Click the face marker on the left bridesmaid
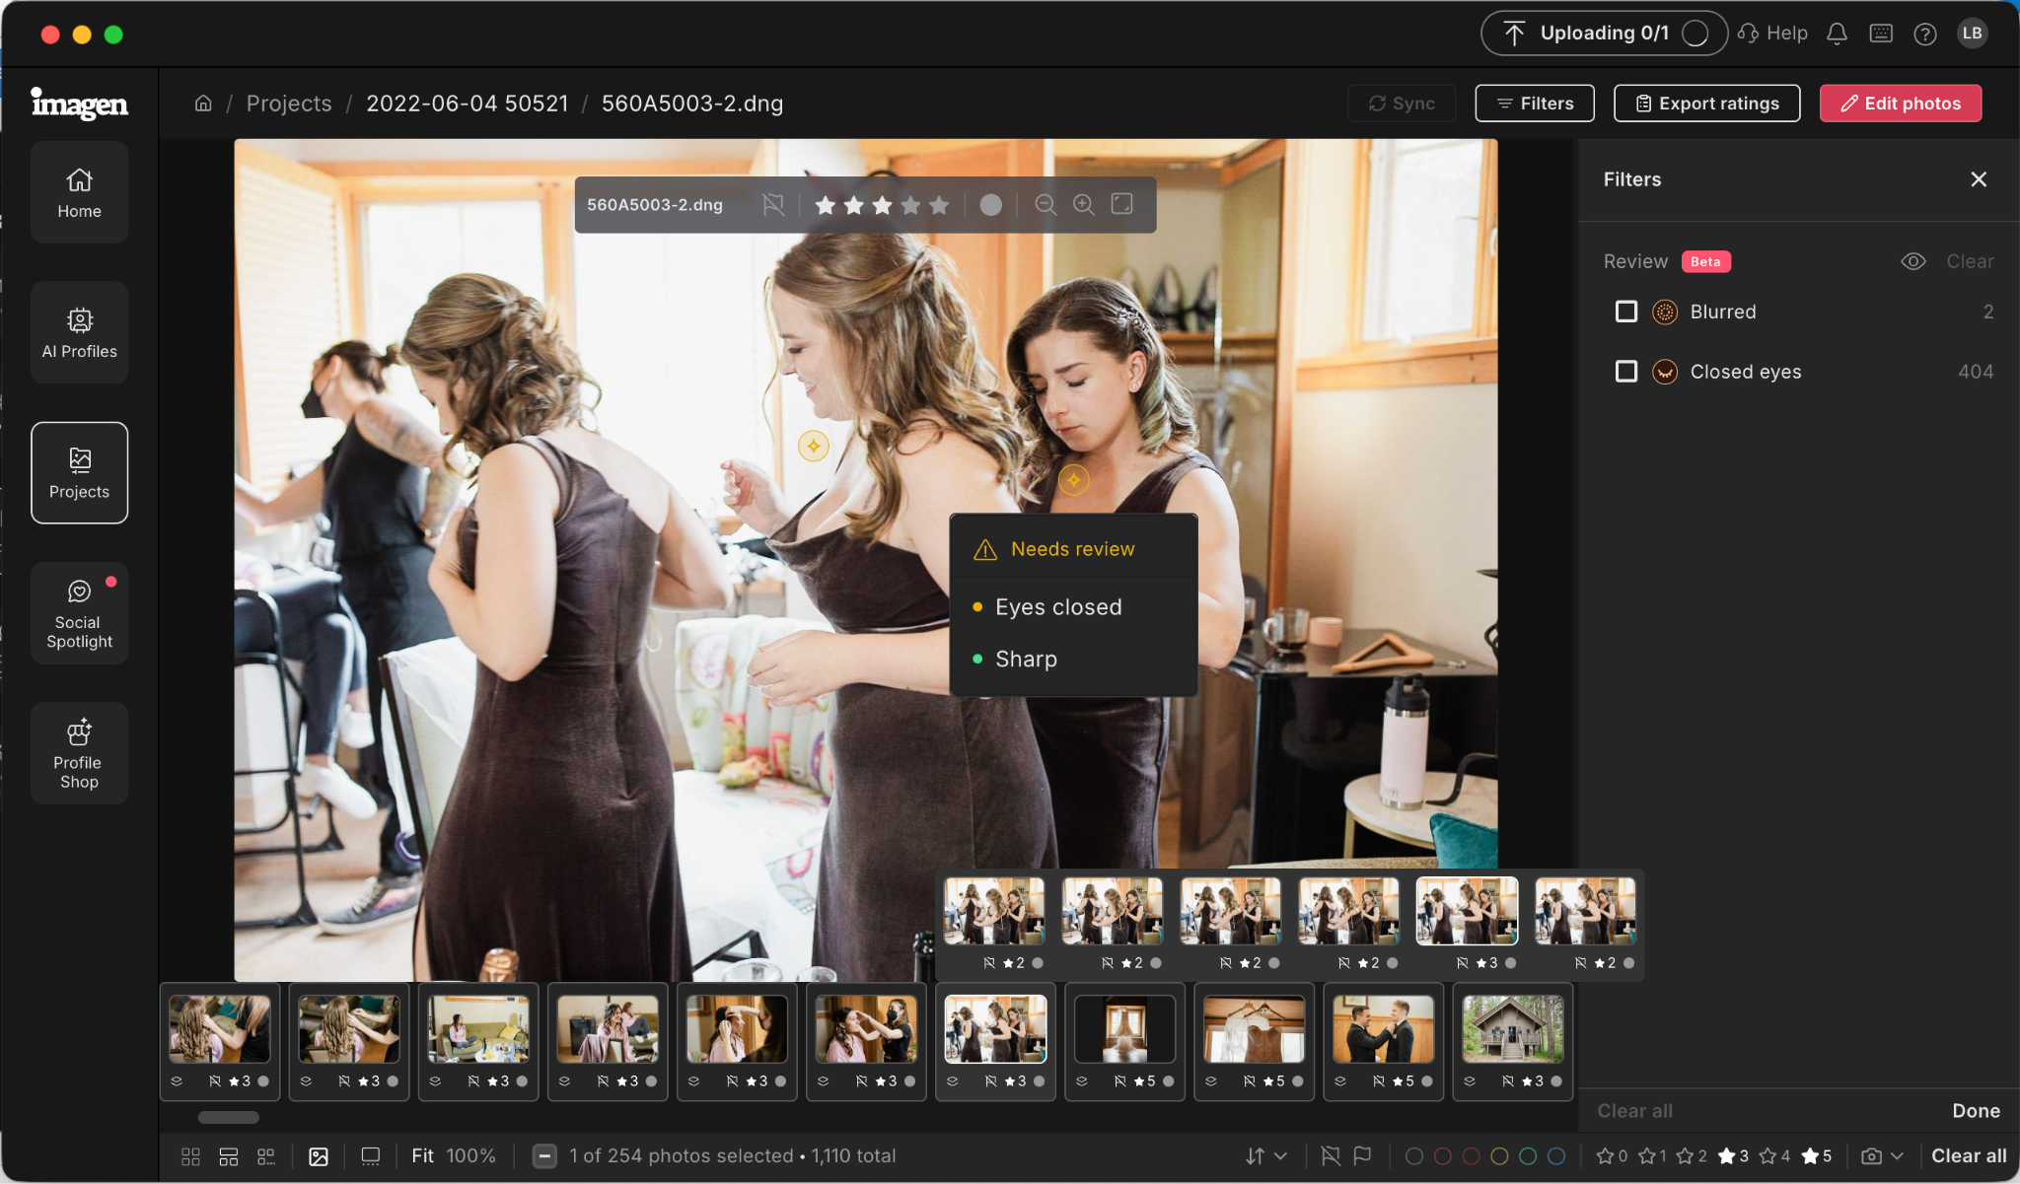Screen dimensions: 2020x1184 813,447
